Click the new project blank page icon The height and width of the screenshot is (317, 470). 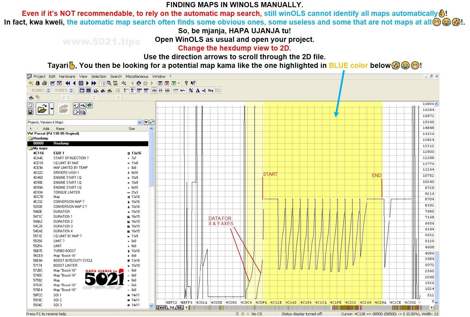(30, 105)
